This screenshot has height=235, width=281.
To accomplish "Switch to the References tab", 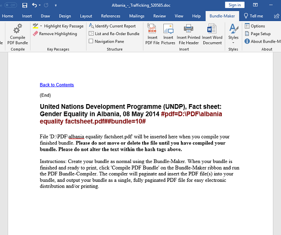I will click(111, 16).
